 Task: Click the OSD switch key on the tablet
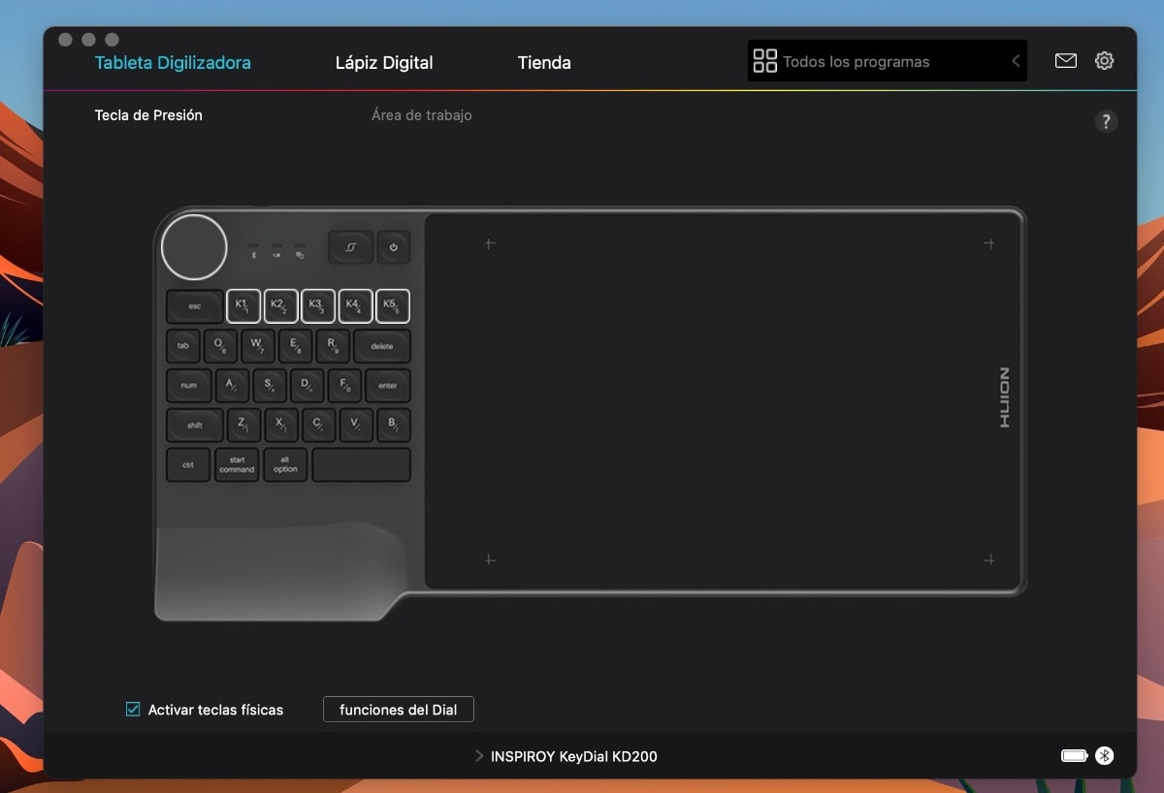(351, 247)
